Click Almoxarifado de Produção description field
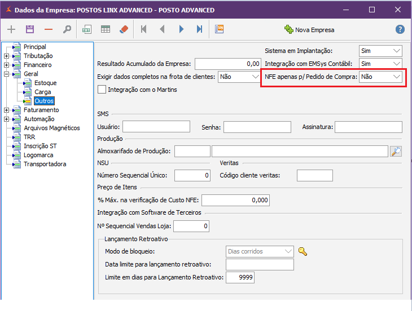The image size is (412, 311). 300,152
